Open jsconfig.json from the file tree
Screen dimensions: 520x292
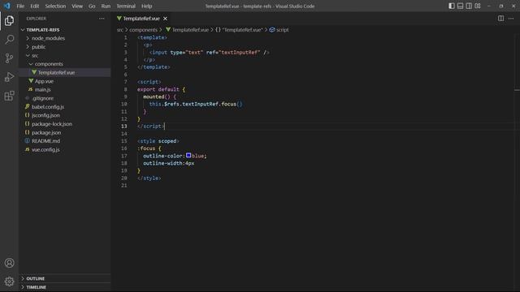pyautogui.click(x=65, y=115)
